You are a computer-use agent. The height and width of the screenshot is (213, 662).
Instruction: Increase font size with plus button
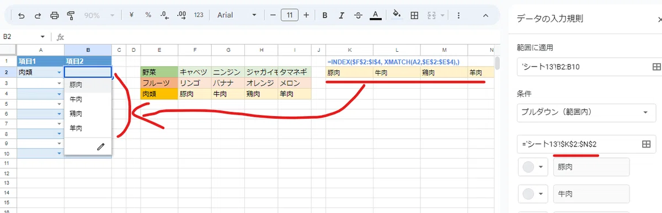pyautogui.click(x=306, y=15)
